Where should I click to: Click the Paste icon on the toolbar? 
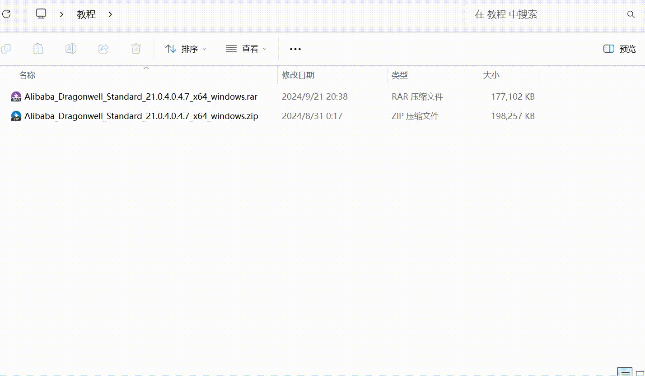(38, 49)
